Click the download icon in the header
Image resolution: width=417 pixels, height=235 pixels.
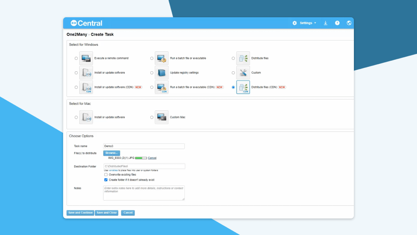pyautogui.click(x=325, y=23)
